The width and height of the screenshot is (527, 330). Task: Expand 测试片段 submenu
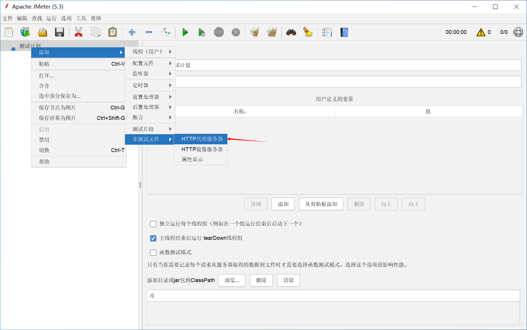[x=150, y=129]
